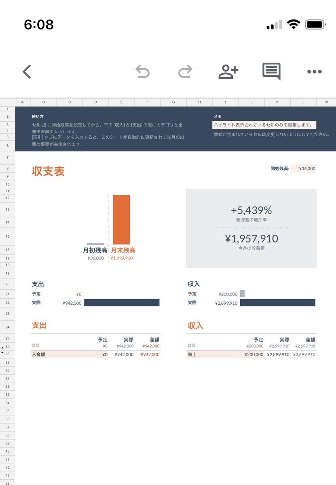Viewport: 336px width, 485px height.
Task: Edit 売上 planned ¥200,000 cell
Action: click(251, 354)
